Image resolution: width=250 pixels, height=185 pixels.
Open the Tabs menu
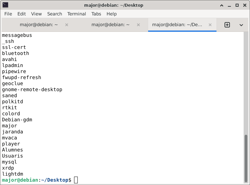pos(96,14)
